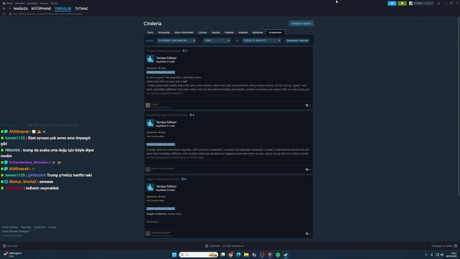Switch to the community hub Tümü tab
The width and height of the screenshot is (460, 259).
pyautogui.click(x=150, y=32)
